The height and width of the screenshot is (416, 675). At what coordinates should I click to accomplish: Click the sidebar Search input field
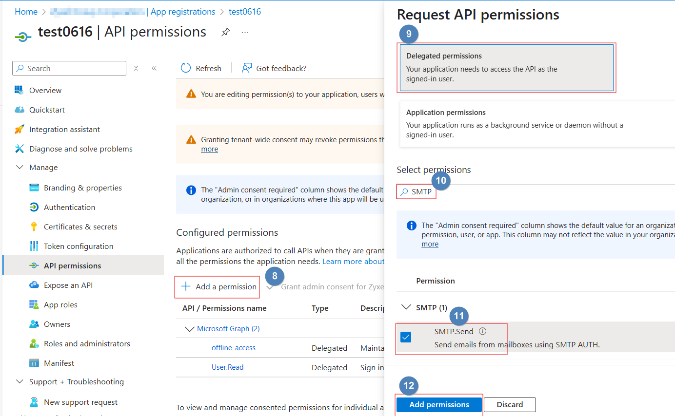click(x=69, y=68)
